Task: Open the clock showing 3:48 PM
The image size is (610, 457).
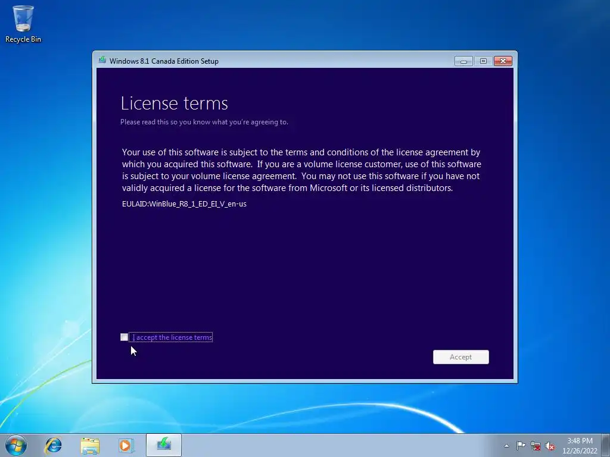Action: click(580, 446)
